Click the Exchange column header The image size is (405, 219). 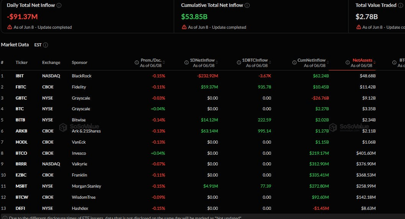pyautogui.click(x=51, y=62)
